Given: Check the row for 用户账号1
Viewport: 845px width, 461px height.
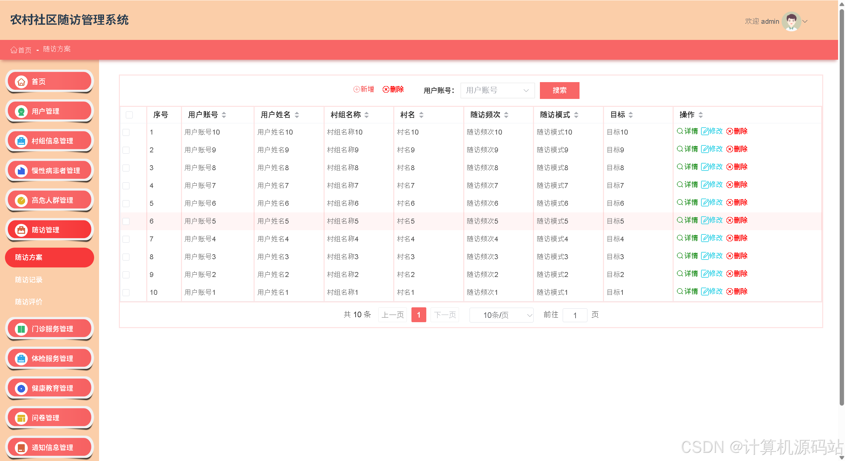Looking at the screenshot, I should coord(126,292).
